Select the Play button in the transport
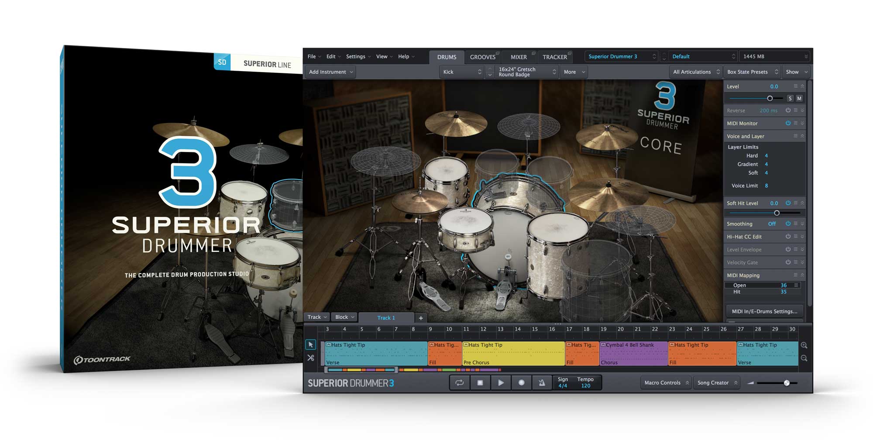873x441 pixels. pyautogui.click(x=500, y=383)
